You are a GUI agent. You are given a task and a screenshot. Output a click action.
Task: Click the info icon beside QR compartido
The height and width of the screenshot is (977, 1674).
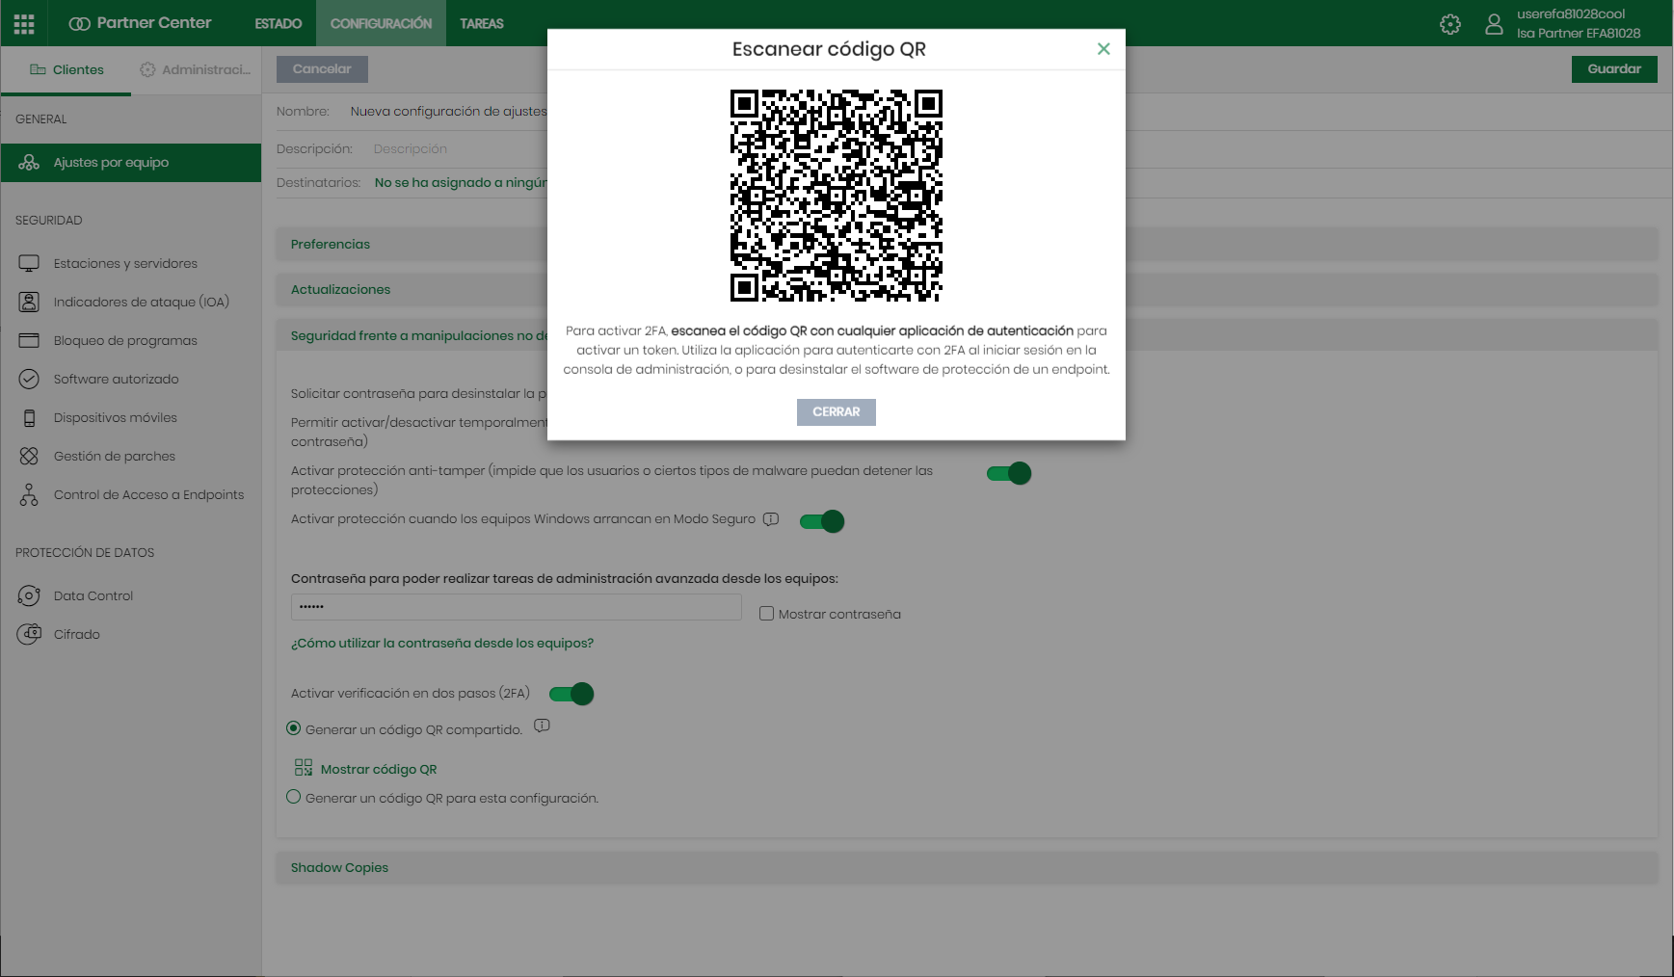542,726
